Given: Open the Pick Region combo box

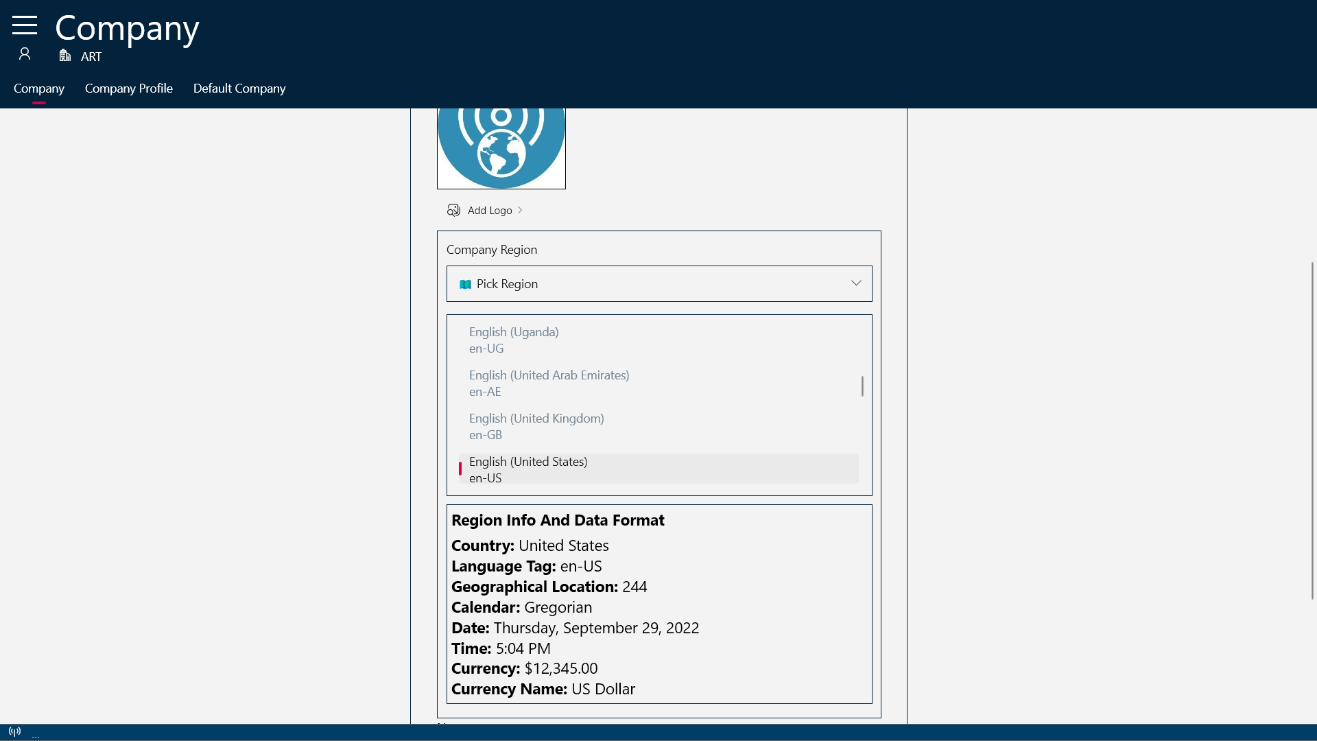Looking at the screenshot, I should click(x=658, y=283).
